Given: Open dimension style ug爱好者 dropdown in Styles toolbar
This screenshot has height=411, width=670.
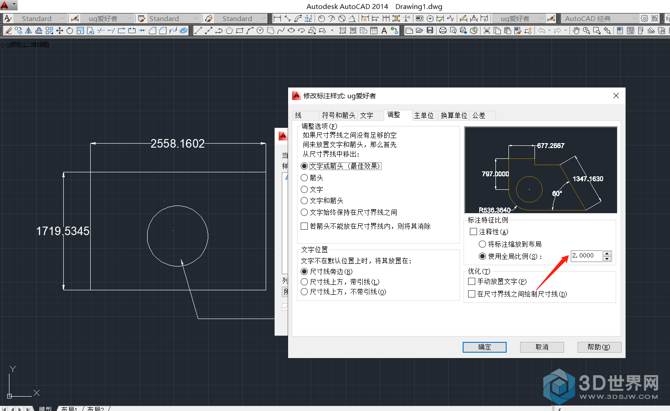Looking at the screenshot, I should click(107, 18).
